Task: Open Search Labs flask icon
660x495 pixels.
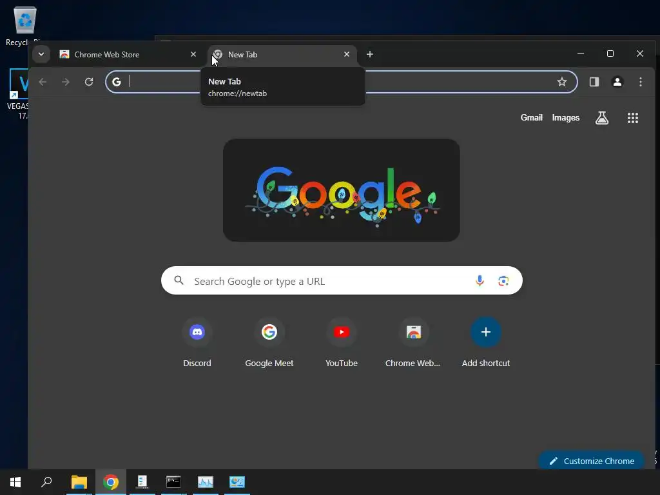Action: [x=602, y=118]
